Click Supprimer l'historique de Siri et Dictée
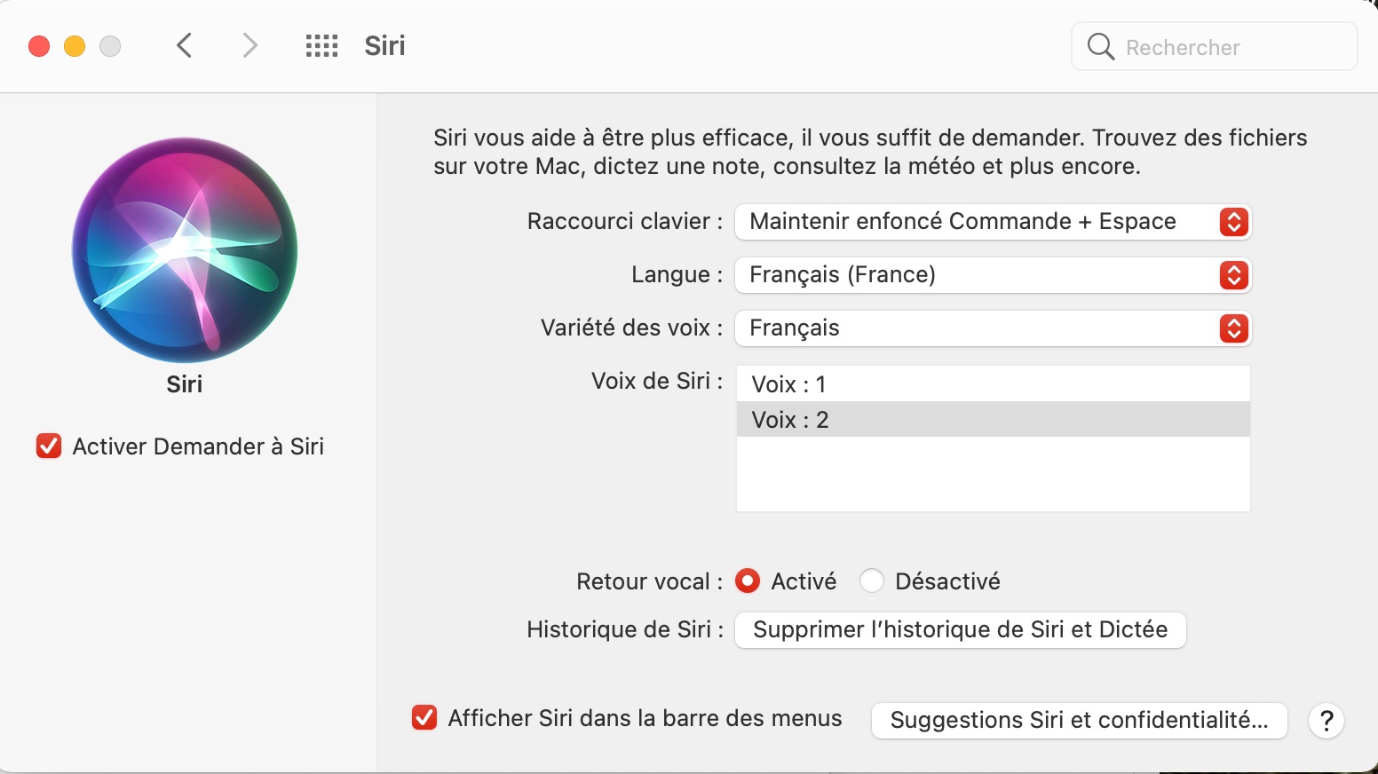This screenshot has width=1378, height=774. point(960,630)
